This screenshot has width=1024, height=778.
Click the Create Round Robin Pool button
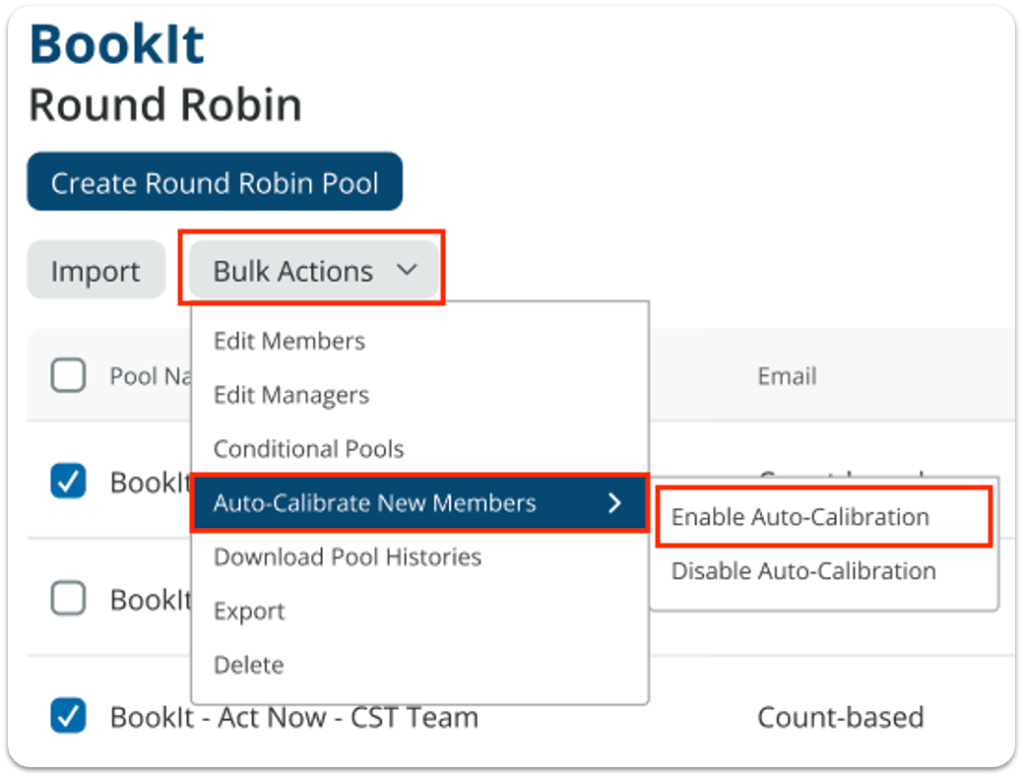click(215, 182)
